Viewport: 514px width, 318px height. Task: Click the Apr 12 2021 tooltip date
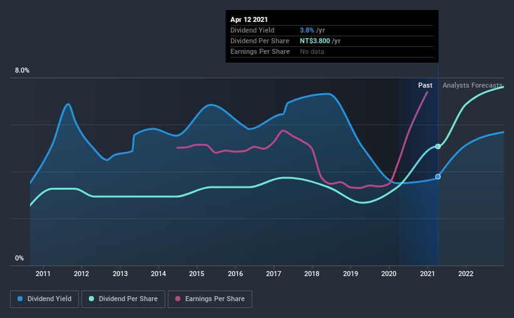pos(249,19)
